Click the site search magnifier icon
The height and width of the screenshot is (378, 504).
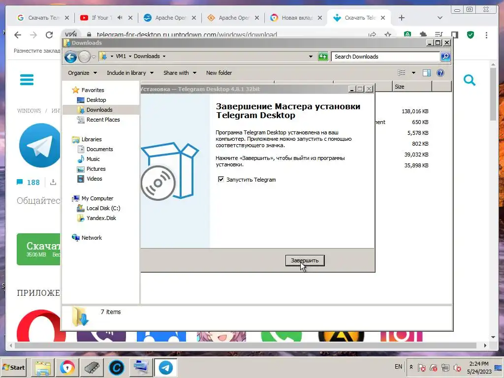tap(469, 80)
